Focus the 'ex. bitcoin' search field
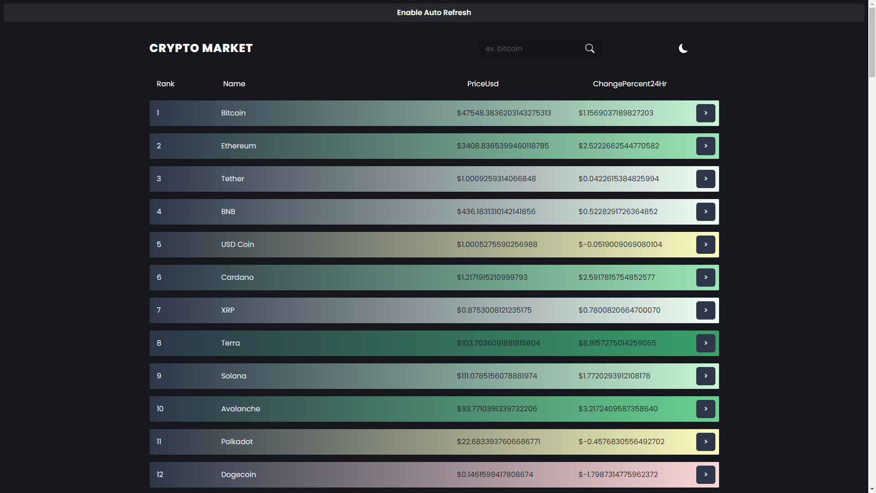This screenshot has height=493, width=876. pos(532,48)
